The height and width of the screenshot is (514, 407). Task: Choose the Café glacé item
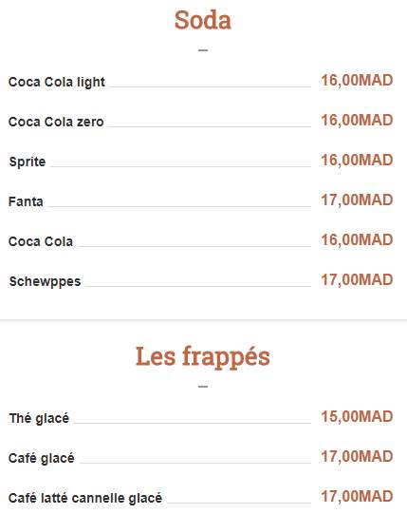pos(41,458)
